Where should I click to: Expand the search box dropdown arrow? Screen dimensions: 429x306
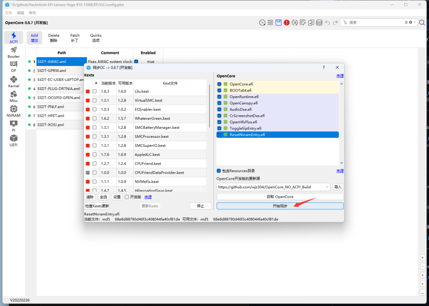point(415,22)
